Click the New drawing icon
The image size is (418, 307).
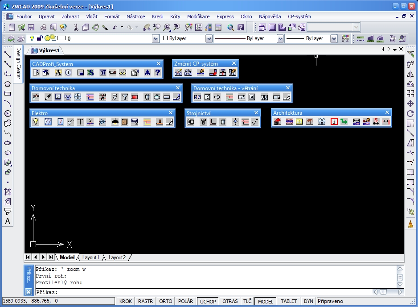pos(12,27)
